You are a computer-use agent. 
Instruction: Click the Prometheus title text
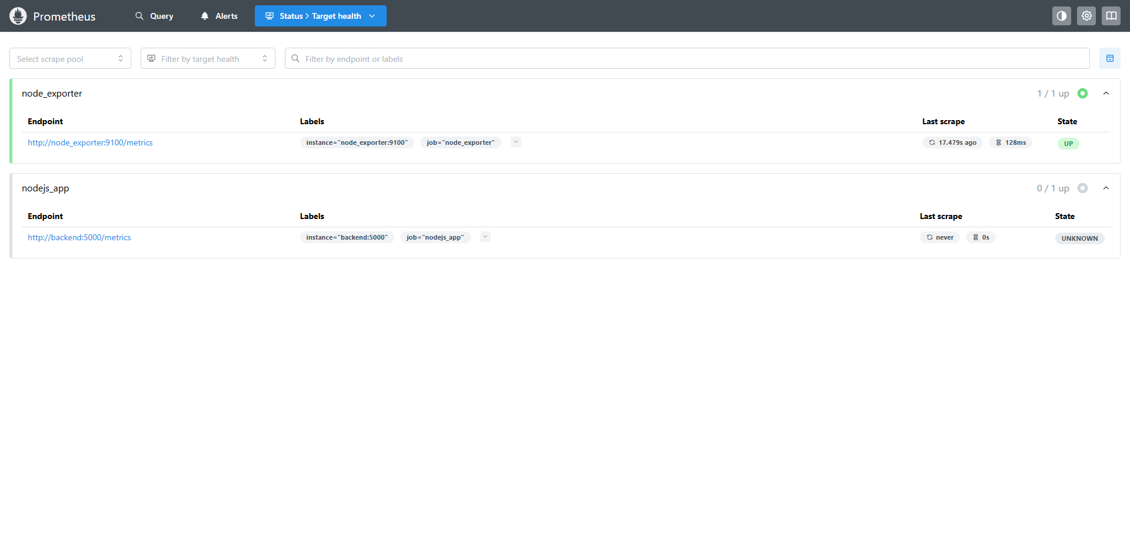pos(64,16)
